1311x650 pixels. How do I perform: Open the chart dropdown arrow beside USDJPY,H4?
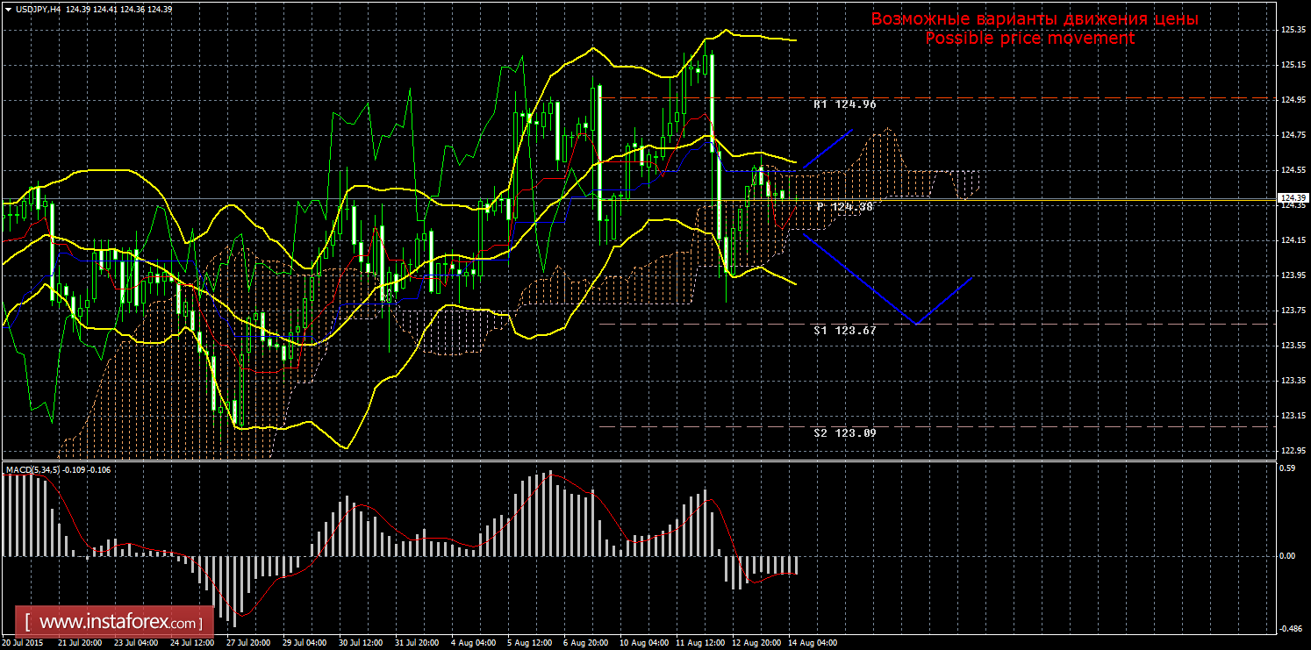click(x=7, y=9)
